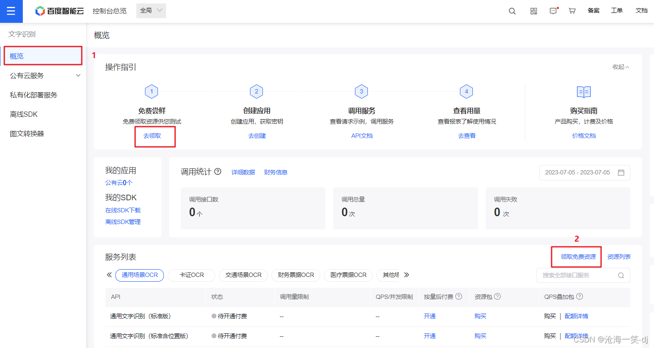This screenshot has height=348, width=654.
Task: Click 开通 for 通用文字识别（标准含位置版）
Action: (430, 336)
